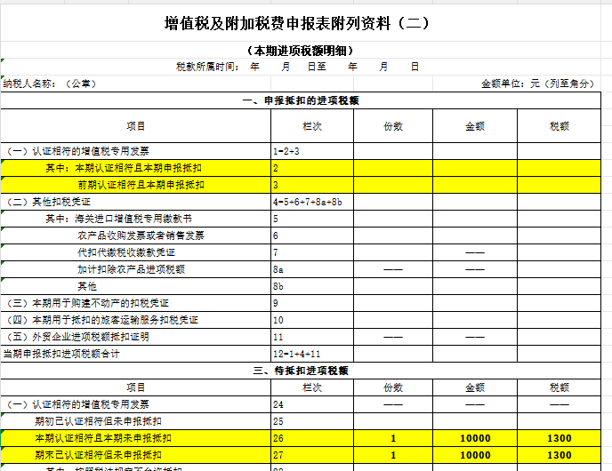Click the section header 三、待抵扣进项税额

pos(301,371)
